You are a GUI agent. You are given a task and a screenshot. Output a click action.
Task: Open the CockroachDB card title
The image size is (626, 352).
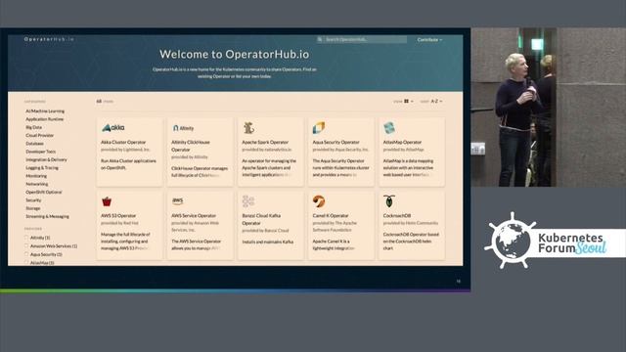[397, 215]
